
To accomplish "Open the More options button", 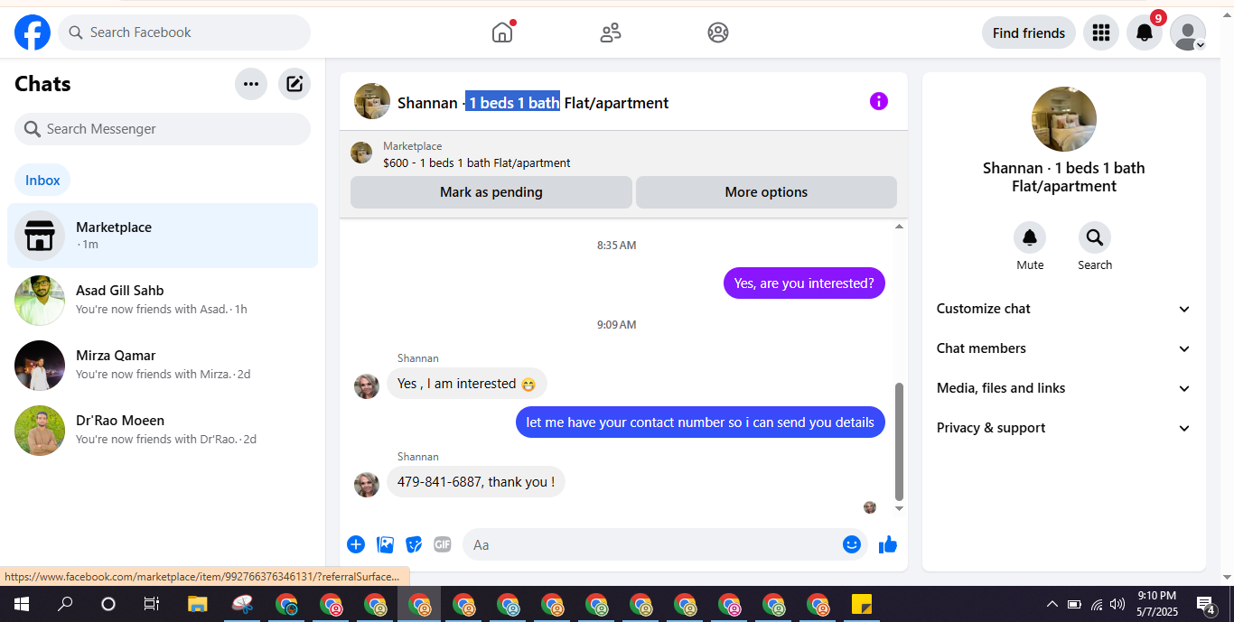I will point(766,192).
